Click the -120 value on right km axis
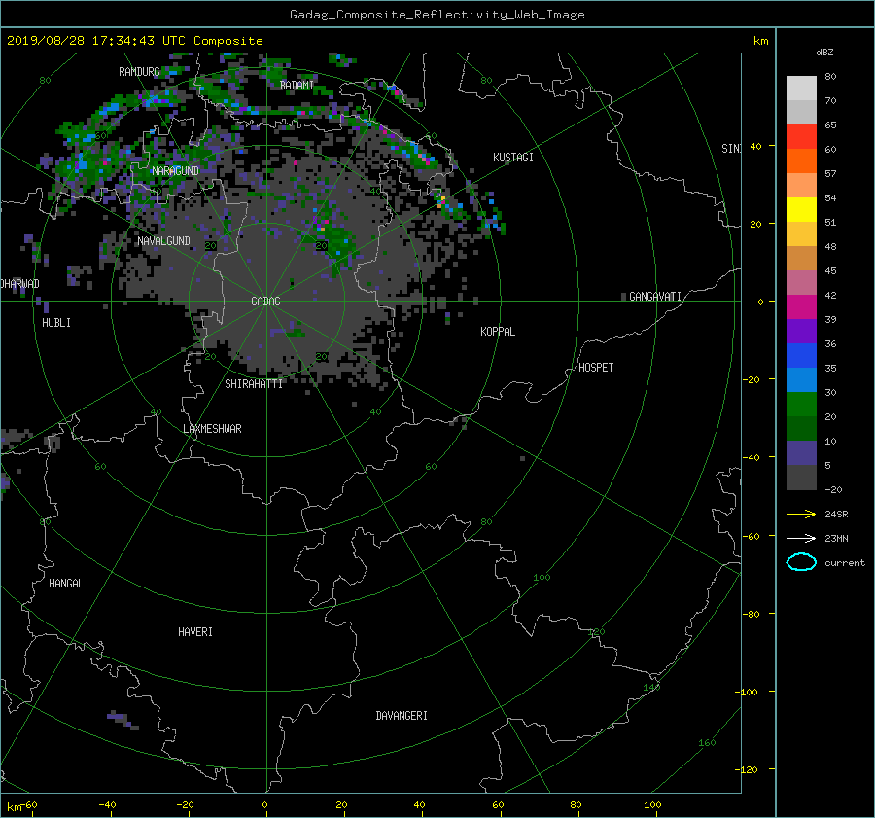Screen dimensions: 875x818 click(749, 770)
